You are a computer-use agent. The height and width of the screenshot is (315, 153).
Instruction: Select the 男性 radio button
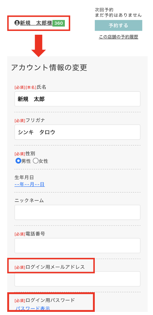pyautogui.click(x=18, y=161)
